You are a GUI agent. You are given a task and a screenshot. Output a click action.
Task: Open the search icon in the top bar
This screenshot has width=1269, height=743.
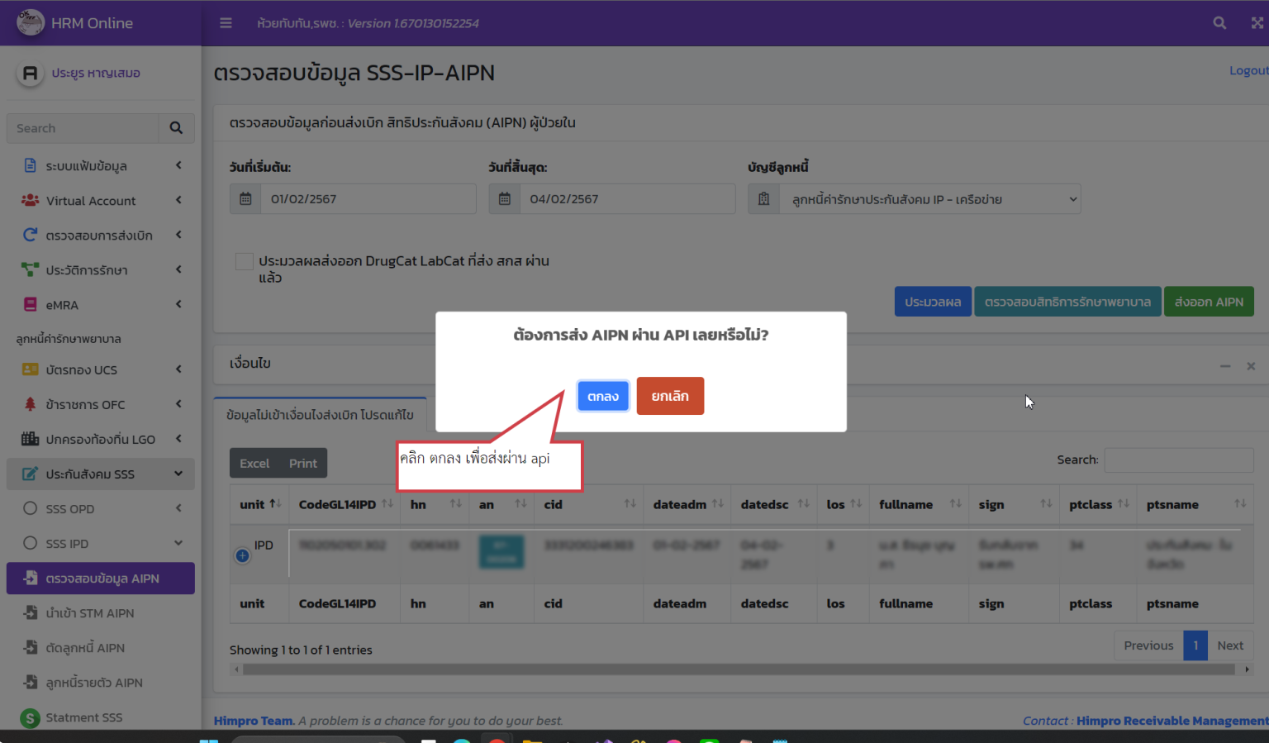pyautogui.click(x=1219, y=22)
